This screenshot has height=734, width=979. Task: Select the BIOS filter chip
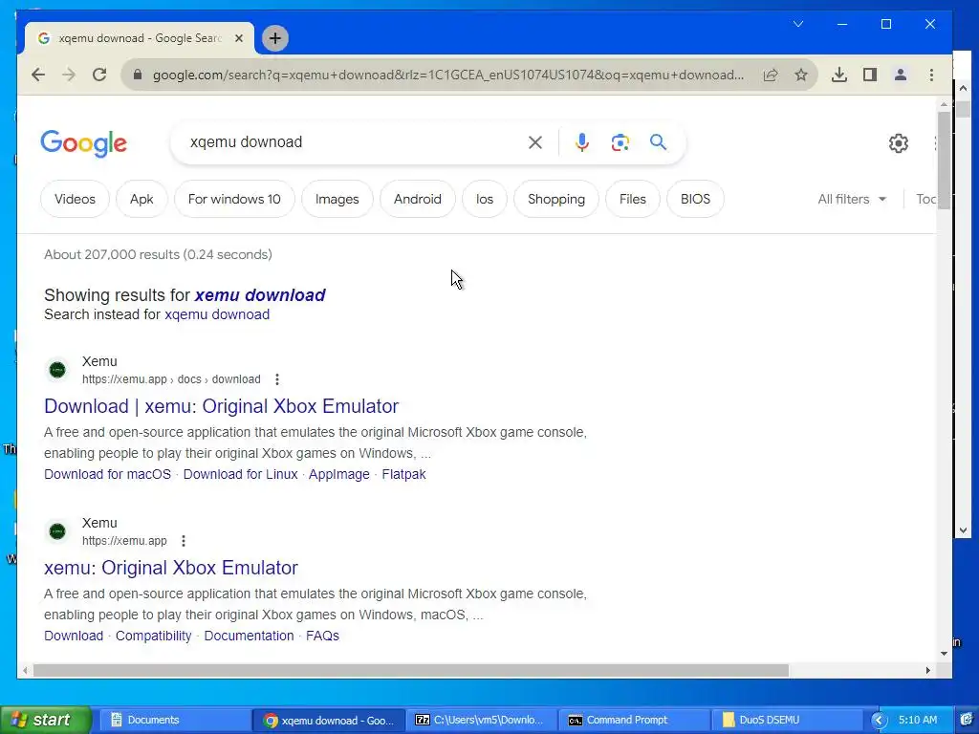coord(696,199)
